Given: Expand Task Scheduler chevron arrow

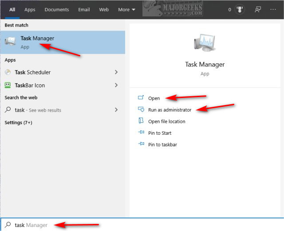Looking at the screenshot, I should click(116, 72).
